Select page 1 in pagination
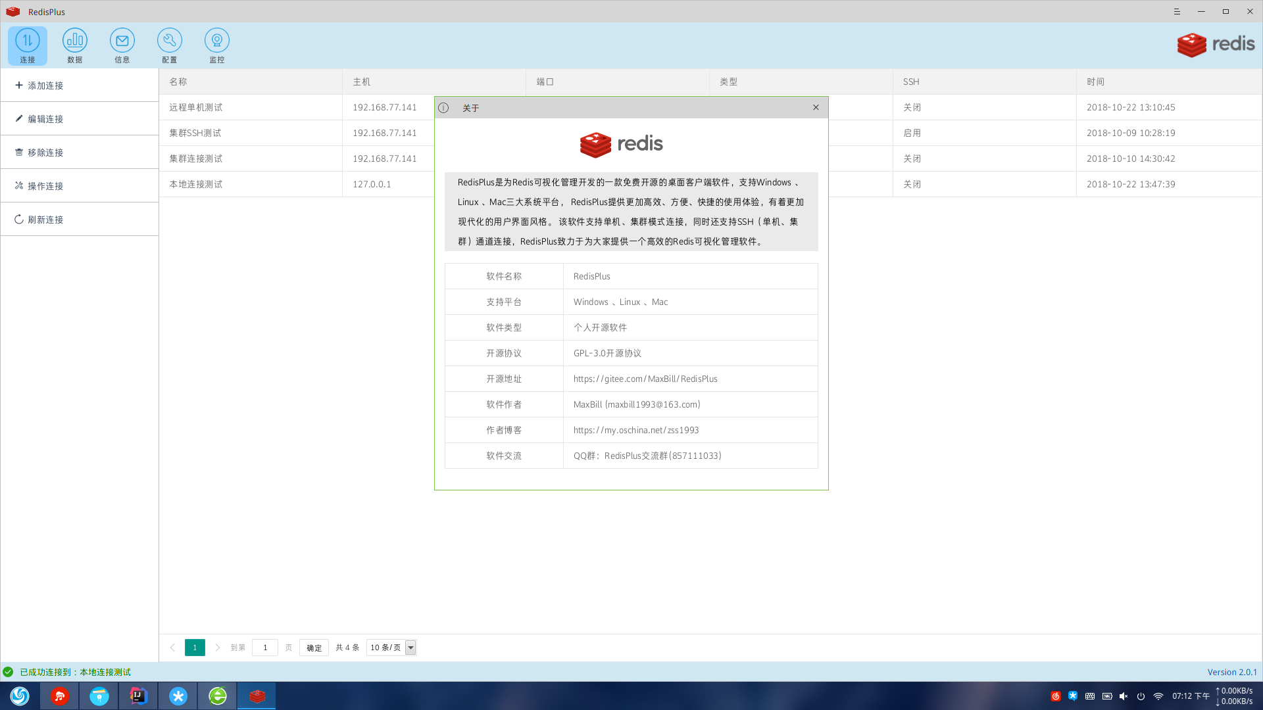This screenshot has height=710, width=1263. pyautogui.click(x=195, y=648)
